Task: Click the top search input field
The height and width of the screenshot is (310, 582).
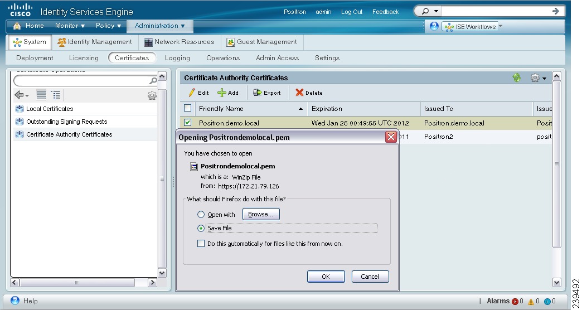Action: [x=496, y=11]
